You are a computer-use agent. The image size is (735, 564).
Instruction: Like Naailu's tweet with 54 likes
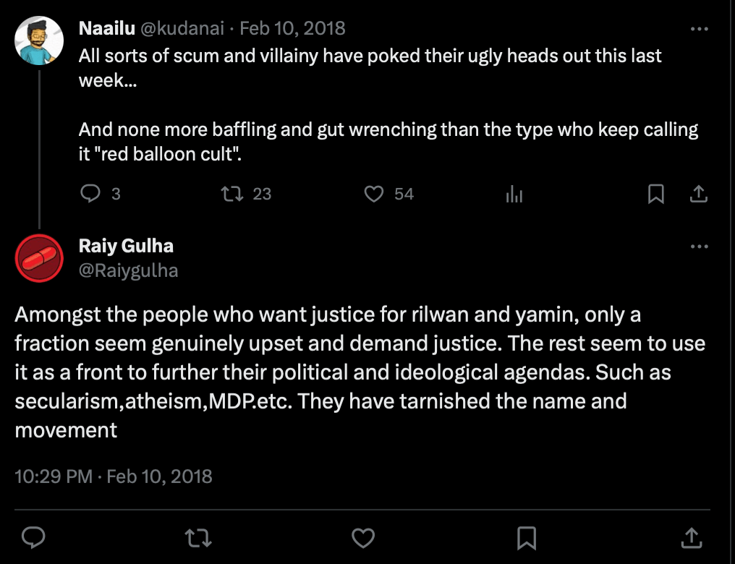[373, 194]
